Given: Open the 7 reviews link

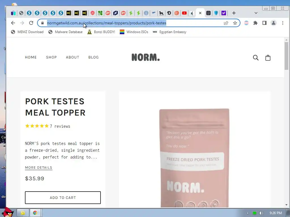Looking at the screenshot, I should coord(60,126).
